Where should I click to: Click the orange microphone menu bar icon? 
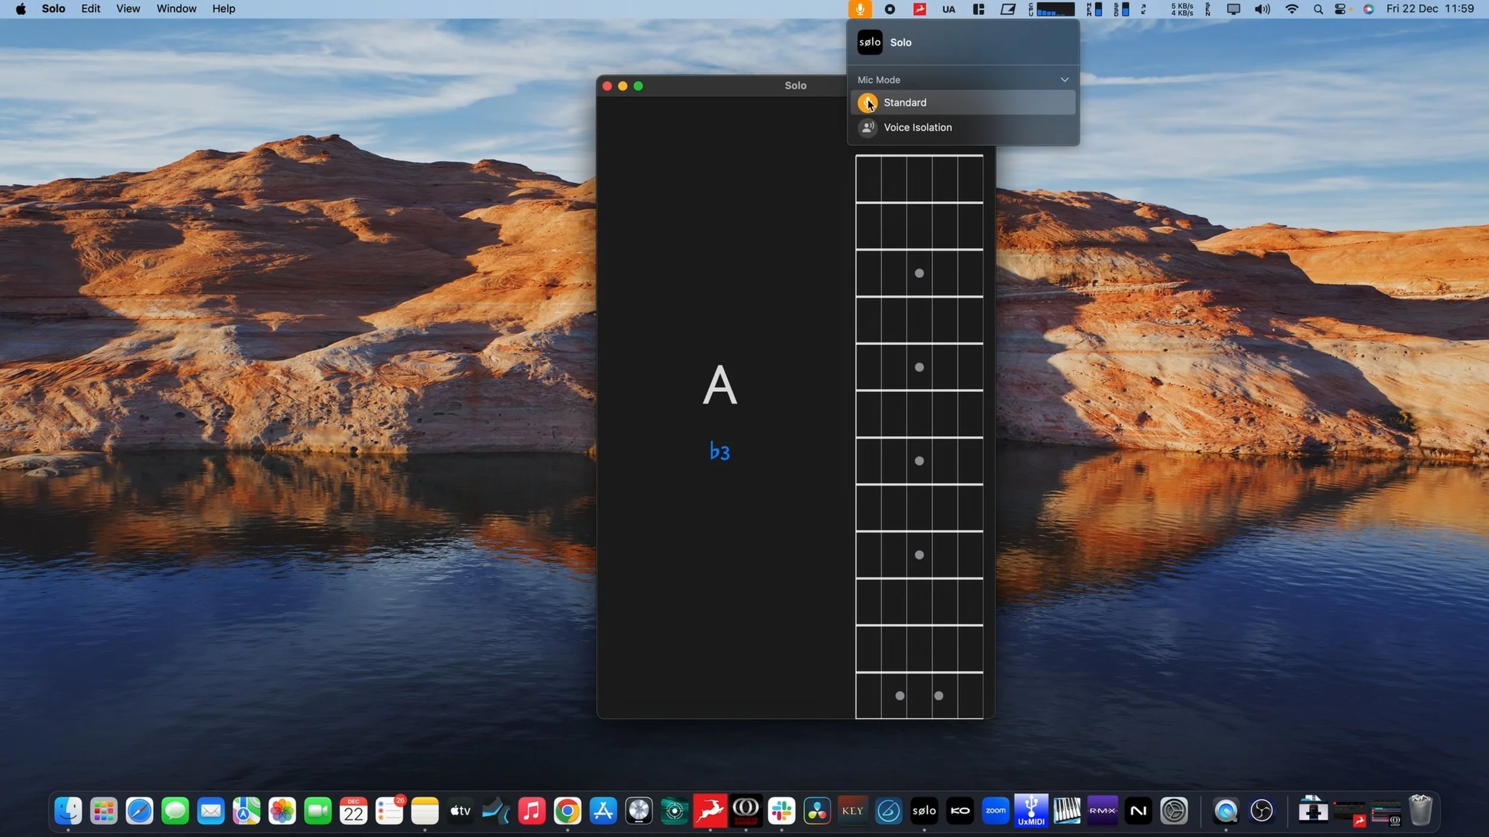click(x=859, y=9)
